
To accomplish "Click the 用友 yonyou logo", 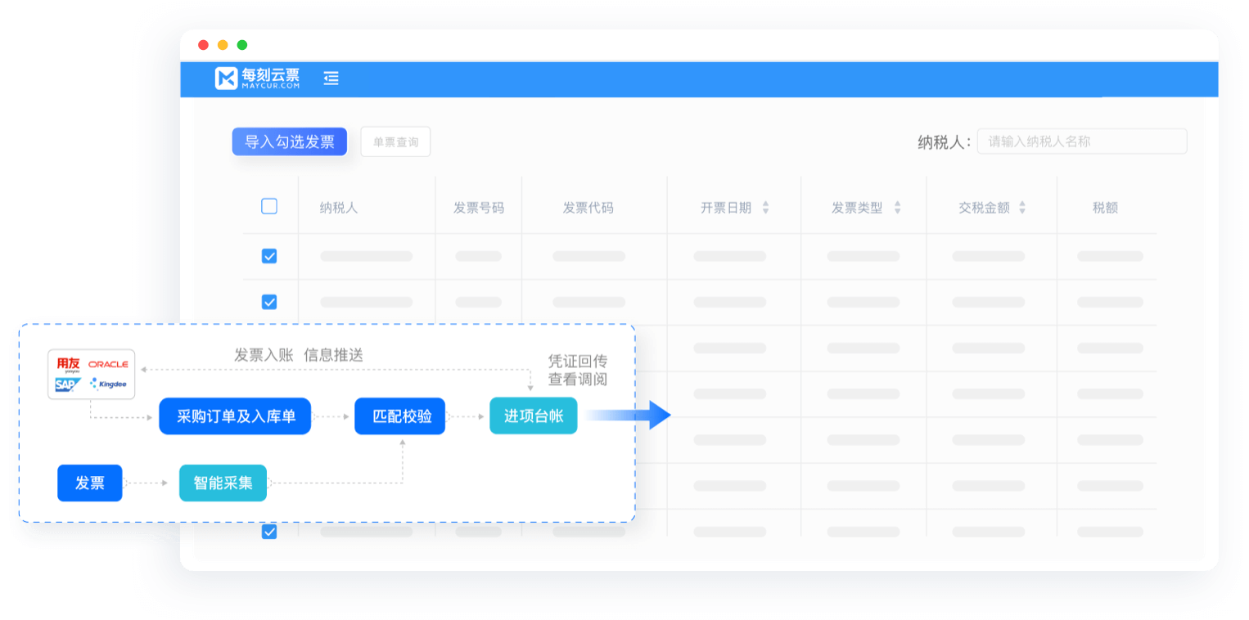I will (x=67, y=364).
